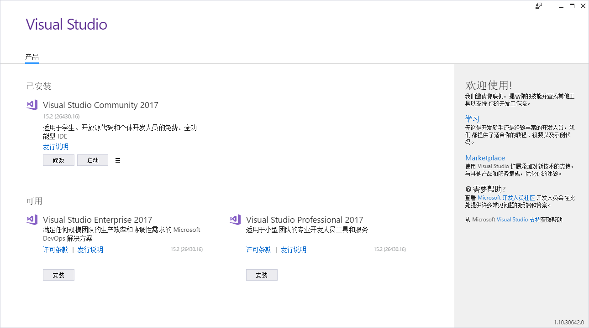Click the 欢迎使用! heading

489,85
